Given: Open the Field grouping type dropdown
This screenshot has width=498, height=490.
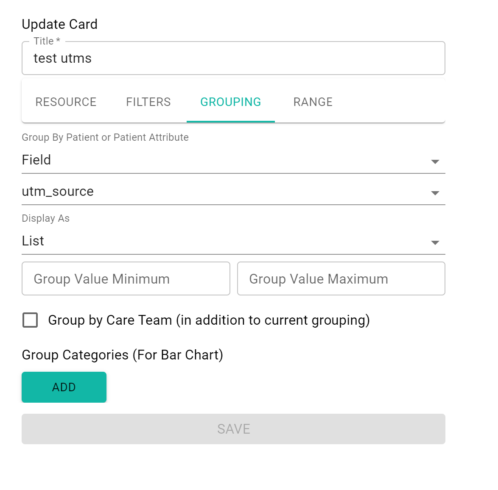Looking at the screenshot, I should pos(233,160).
